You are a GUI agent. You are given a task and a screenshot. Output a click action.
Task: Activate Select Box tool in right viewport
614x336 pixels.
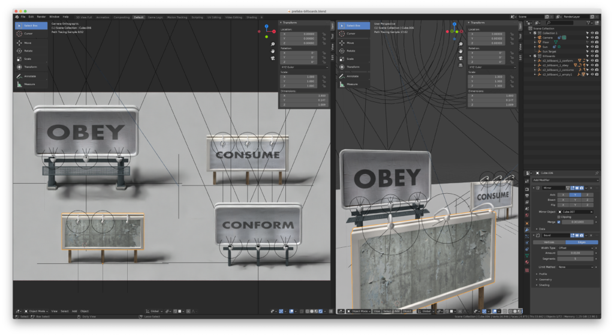click(354, 25)
